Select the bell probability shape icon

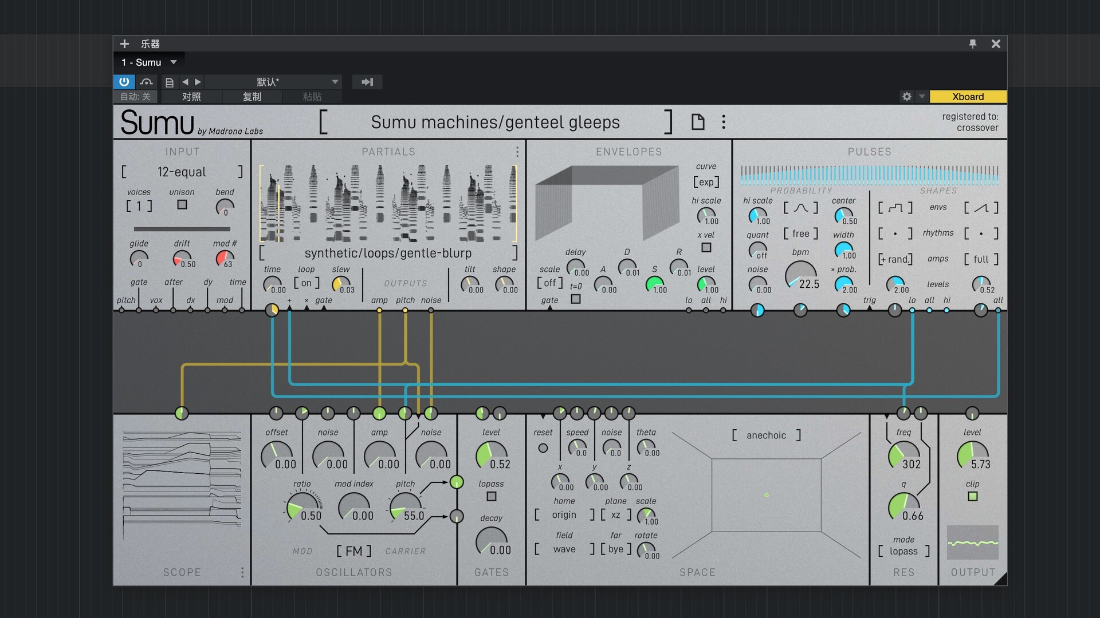coord(801,207)
